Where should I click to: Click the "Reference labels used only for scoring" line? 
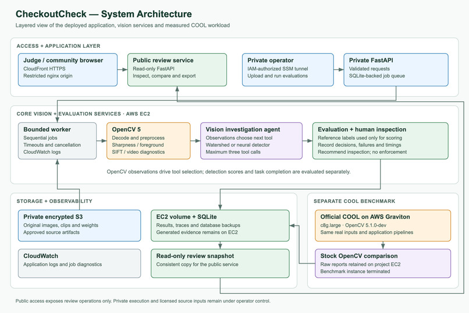point(360,138)
